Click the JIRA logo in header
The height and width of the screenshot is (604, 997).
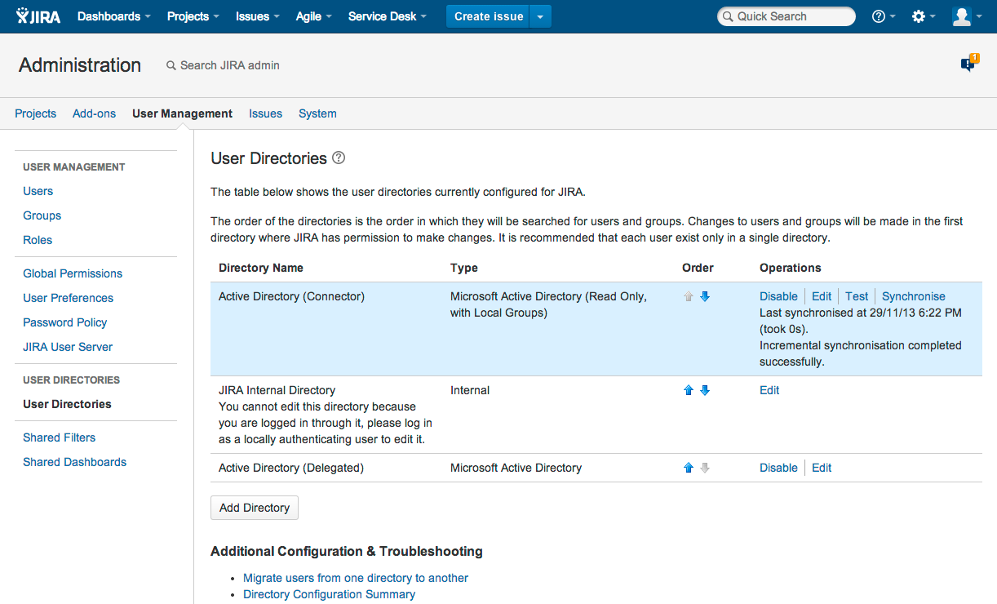[38, 16]
